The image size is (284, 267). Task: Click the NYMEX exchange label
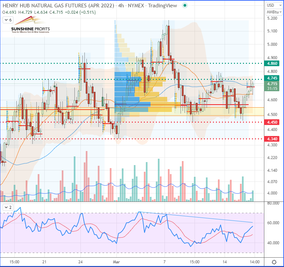[x=136, y=6]
